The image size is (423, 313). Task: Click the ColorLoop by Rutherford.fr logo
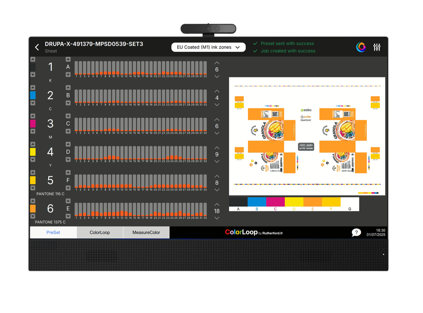[x=254, y=232]
